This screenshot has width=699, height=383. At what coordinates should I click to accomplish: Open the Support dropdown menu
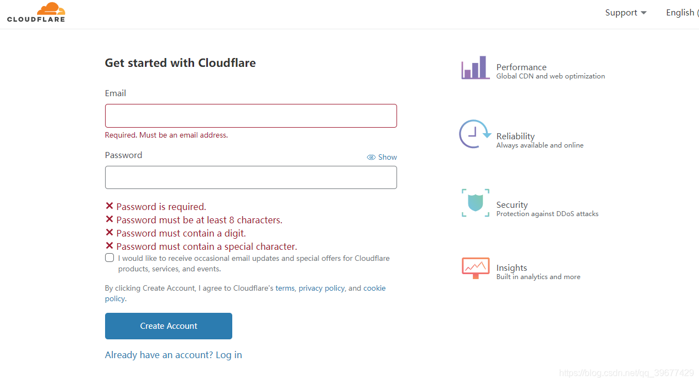(625, 13)
